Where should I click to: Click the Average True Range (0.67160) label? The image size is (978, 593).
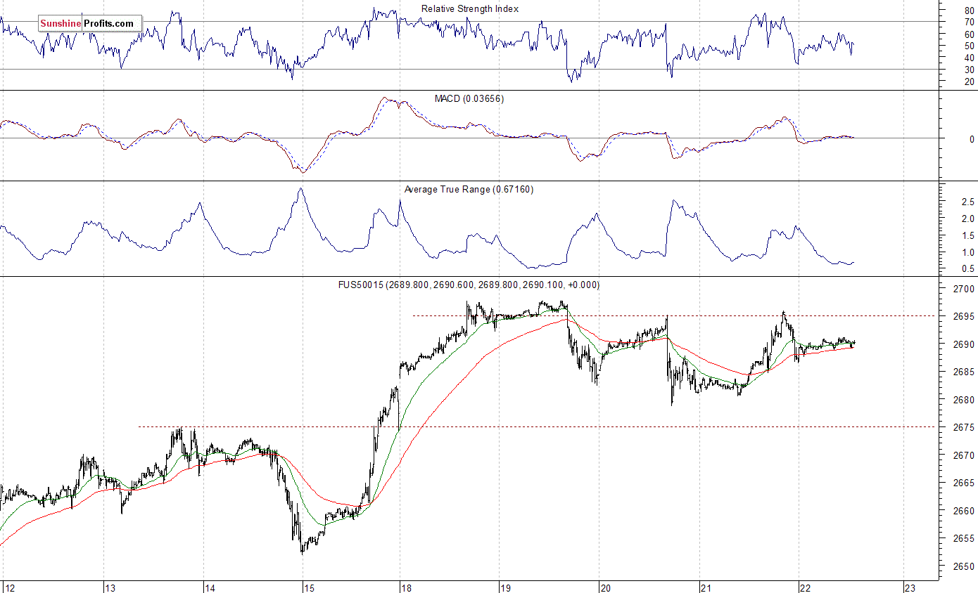click(x=469, y=189)
